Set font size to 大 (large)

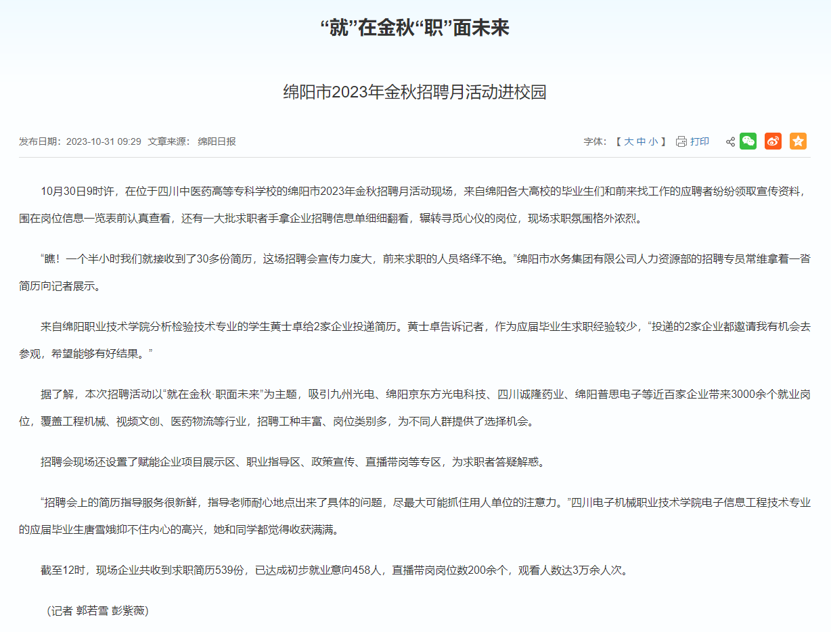(629, 141)
